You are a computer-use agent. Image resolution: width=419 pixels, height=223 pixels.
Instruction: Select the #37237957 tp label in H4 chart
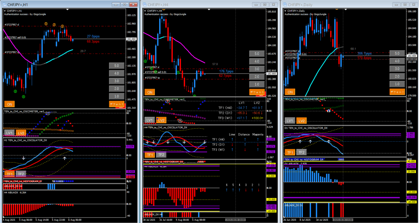tap(152, 78)
